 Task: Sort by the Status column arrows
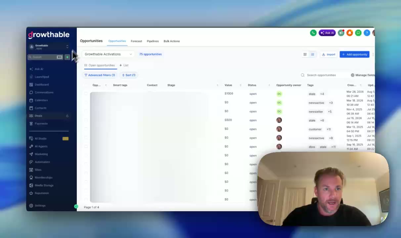[x=269, y=85]
